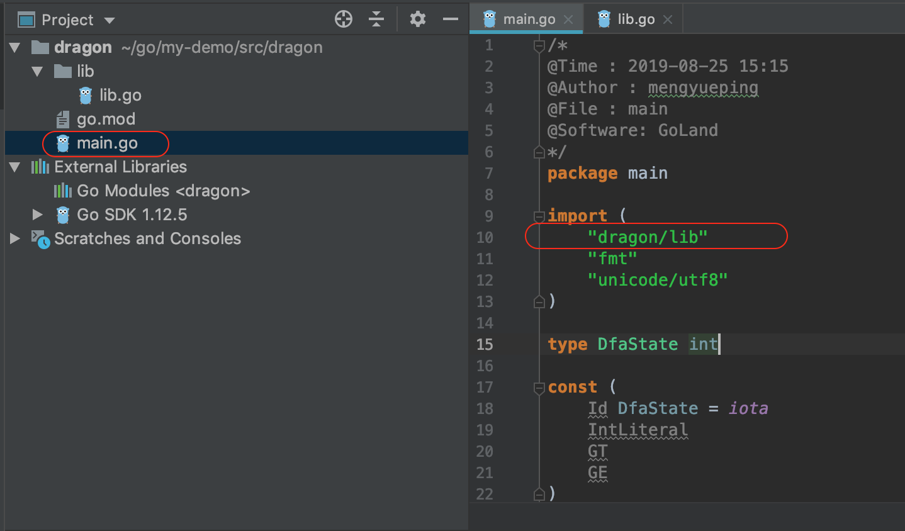Fold the const block at line 17
The image size is (905, 531).
click(x=539, y=388)
